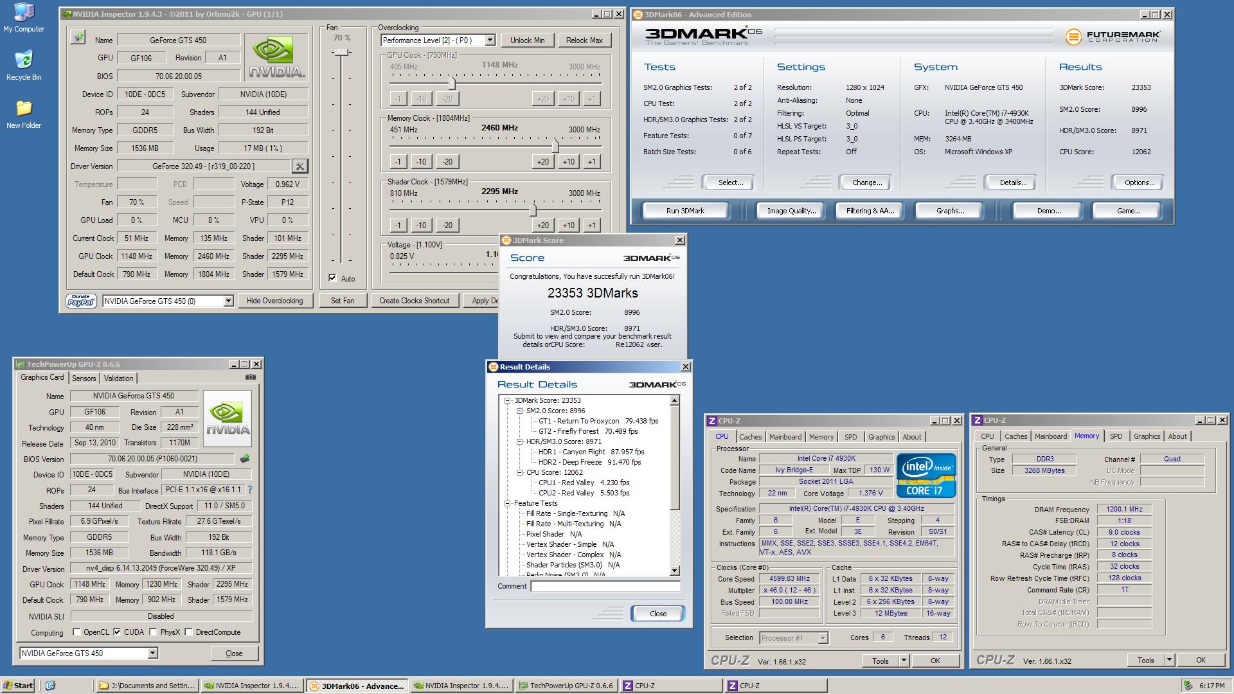Click the Quick Launch Internet Explorer icon
Image resolution: width=1234 pixels, height=694 pixels.
click(x=51, y=686)
